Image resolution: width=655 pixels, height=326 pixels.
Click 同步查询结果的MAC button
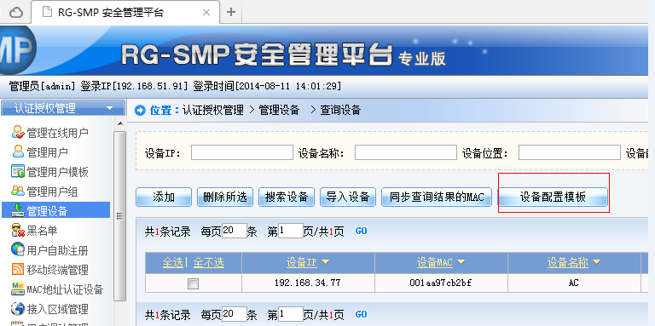tap(437, 197)
